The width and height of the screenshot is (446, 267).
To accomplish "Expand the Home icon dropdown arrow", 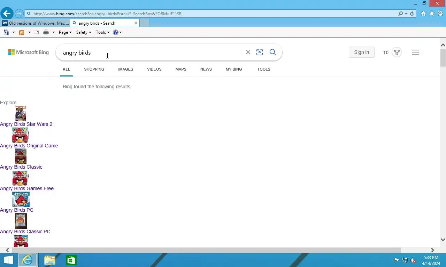I will tap(14, 32).
